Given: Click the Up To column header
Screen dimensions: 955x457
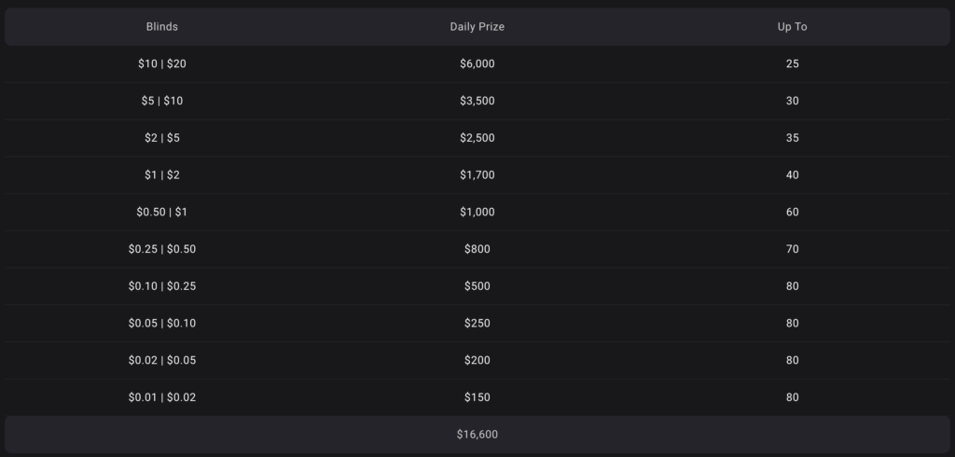Looking at the screenshot, I should [x=792, y=27].
